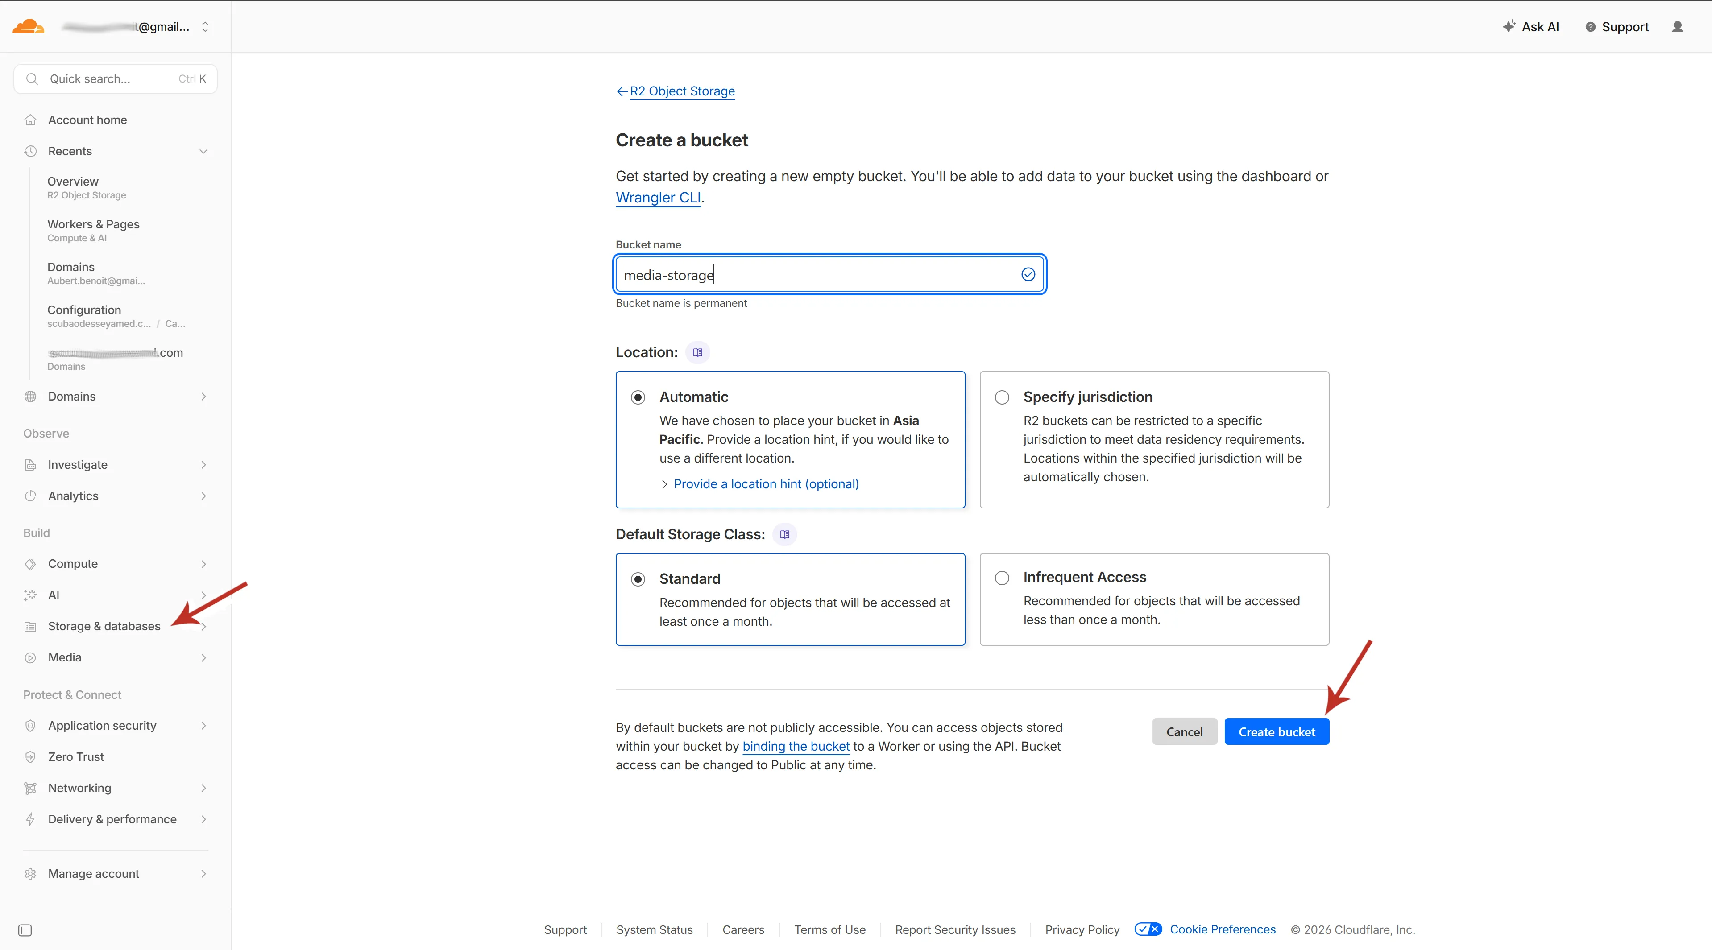Click the Application security shield icon

click(x=31, y=726)
